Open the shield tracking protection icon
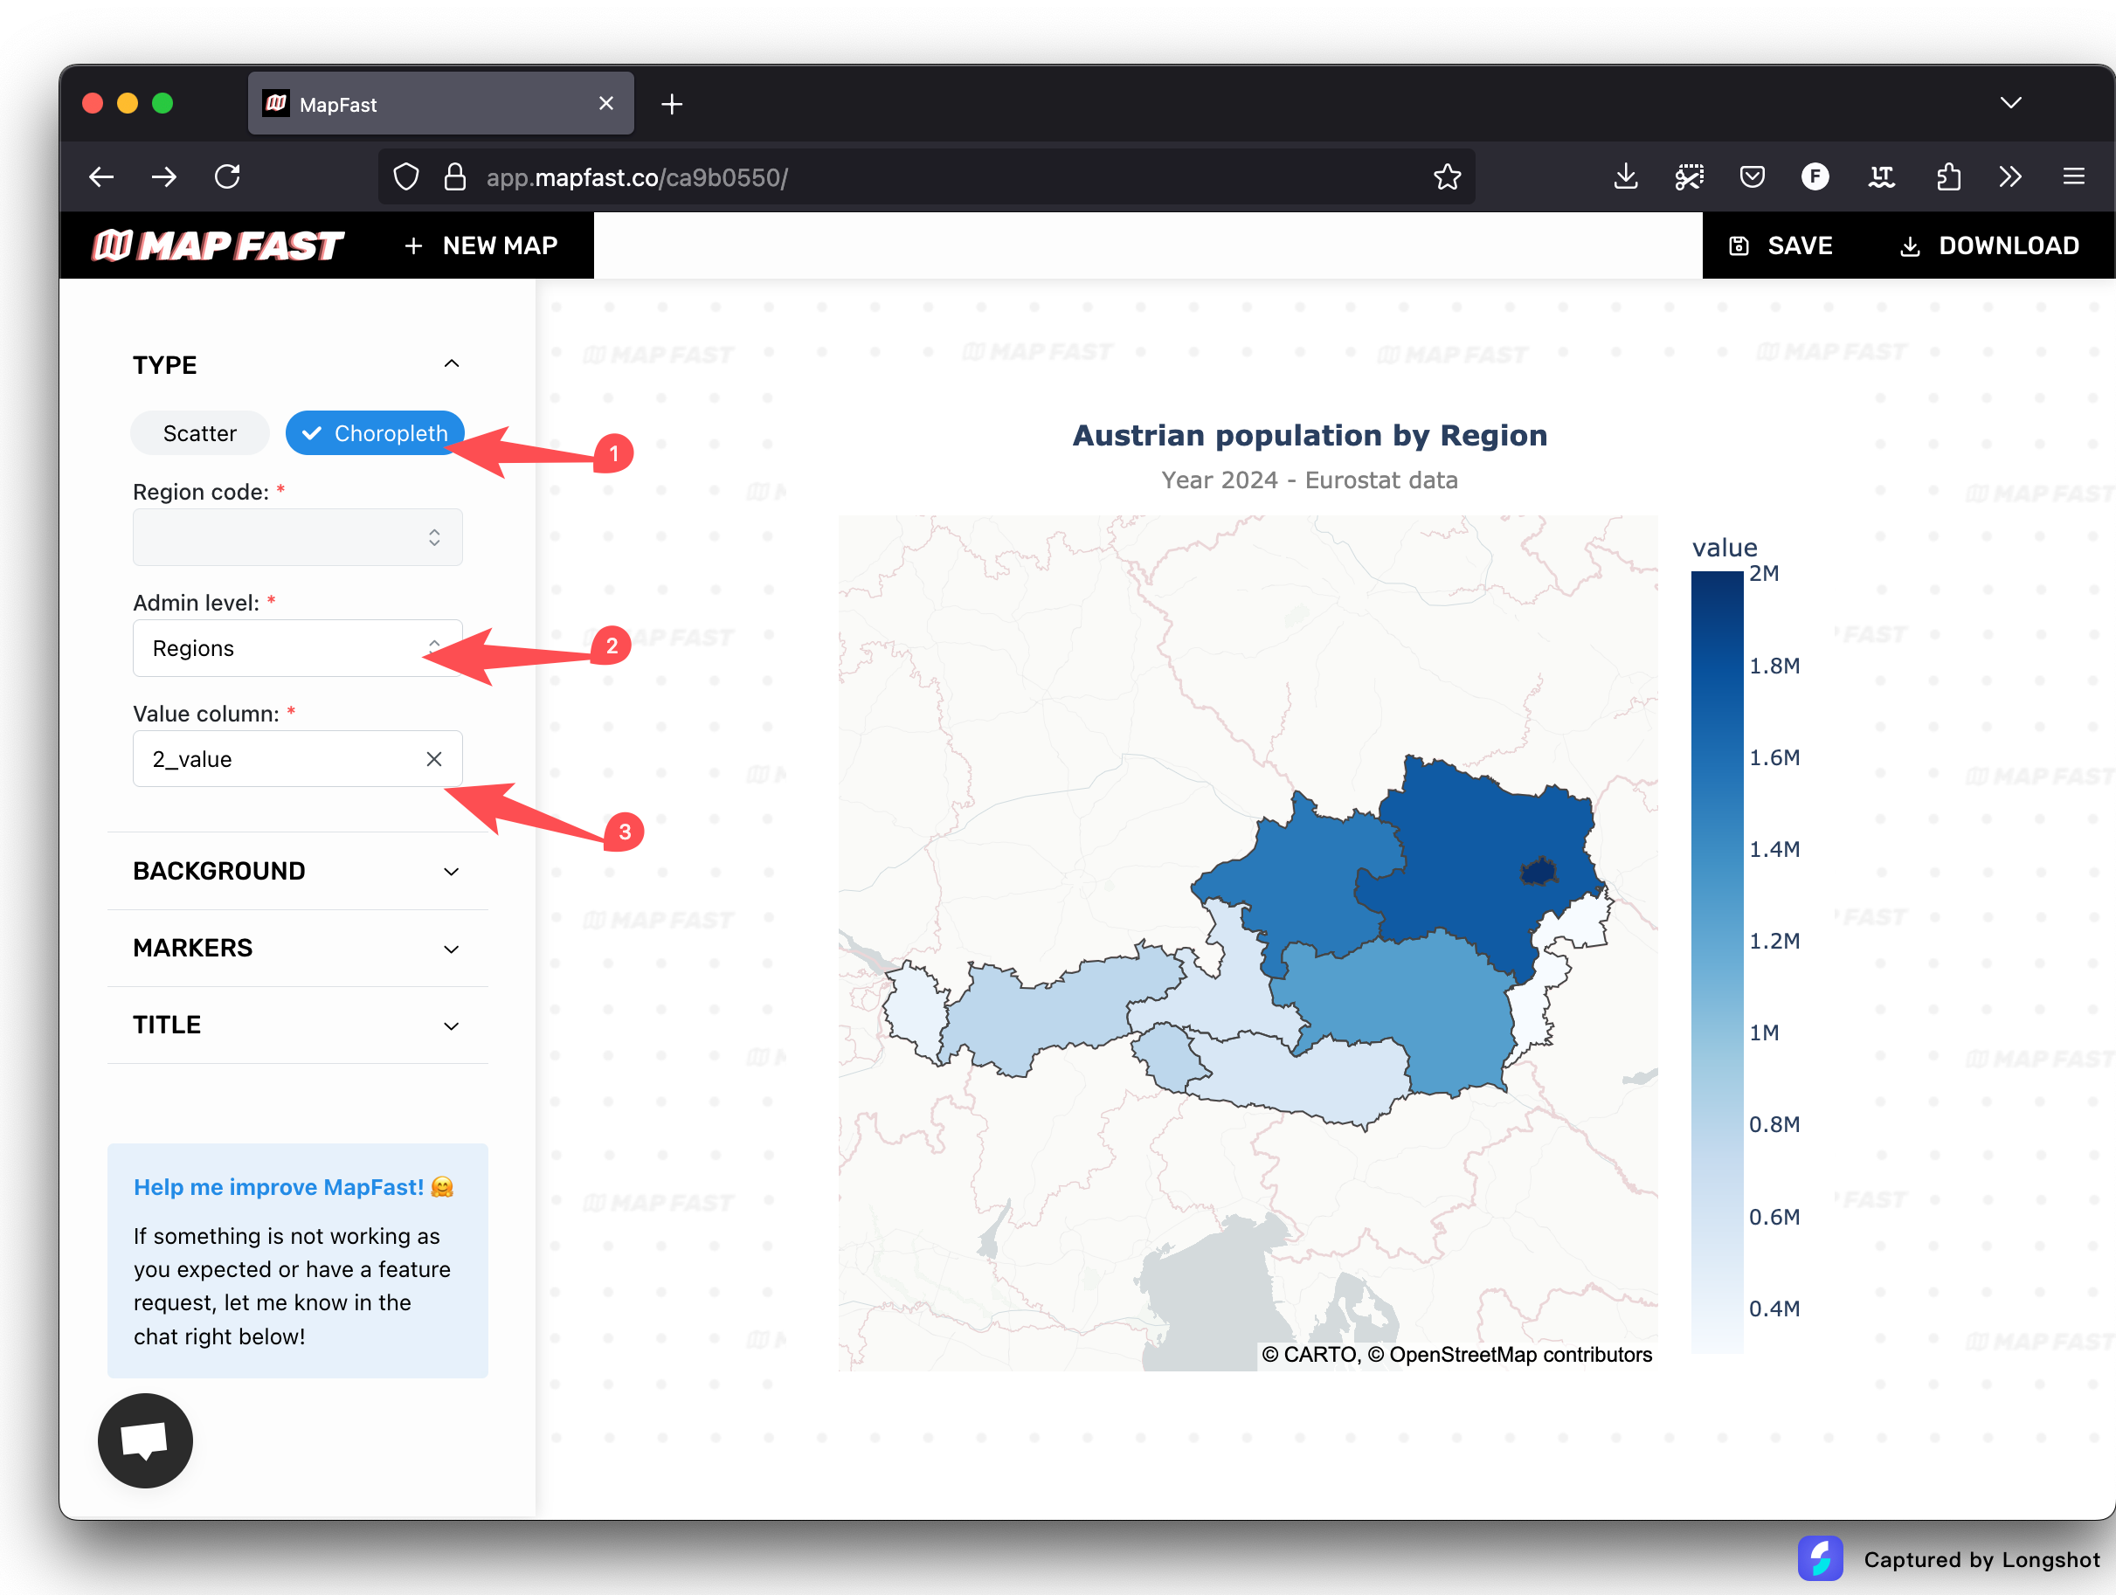The width and height of the screenshot is (2116, 1595). (x=406, y=177)
